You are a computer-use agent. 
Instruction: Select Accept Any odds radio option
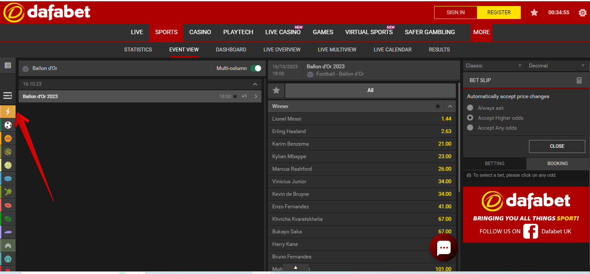coord(470,128)
